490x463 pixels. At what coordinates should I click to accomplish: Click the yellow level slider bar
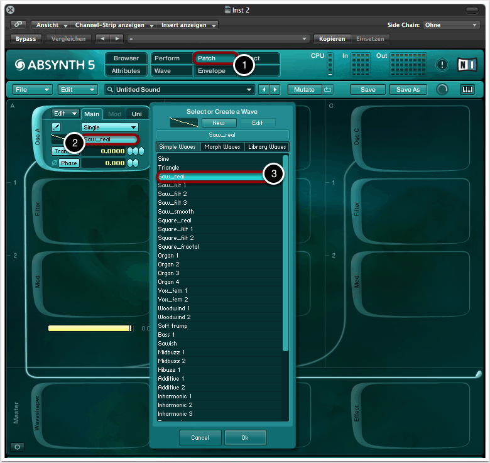tap(90, 328)
